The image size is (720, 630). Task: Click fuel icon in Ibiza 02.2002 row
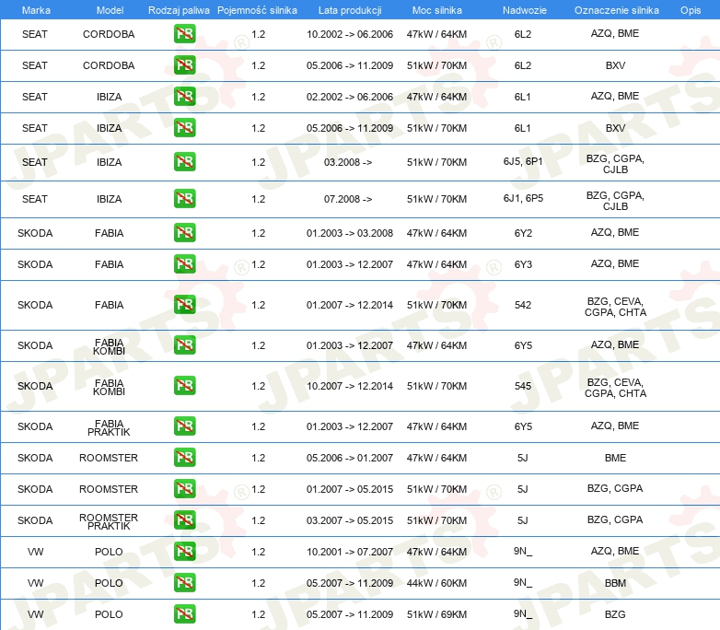184,96
